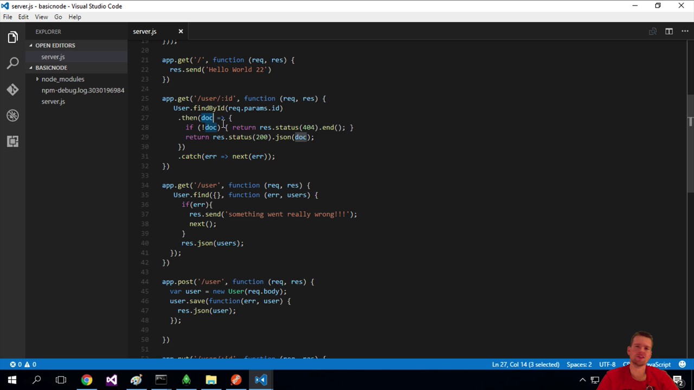Click 'User.findById(req.params.id)' code text
Viewport: 694px width, 390px height.
(x=228, y=108)
